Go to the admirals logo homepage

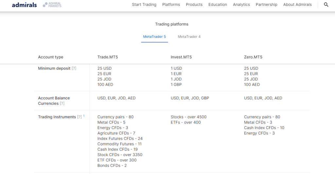24,5
